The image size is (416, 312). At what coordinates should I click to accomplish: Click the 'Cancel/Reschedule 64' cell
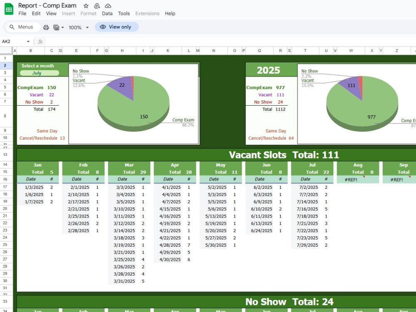pos(271,138)
